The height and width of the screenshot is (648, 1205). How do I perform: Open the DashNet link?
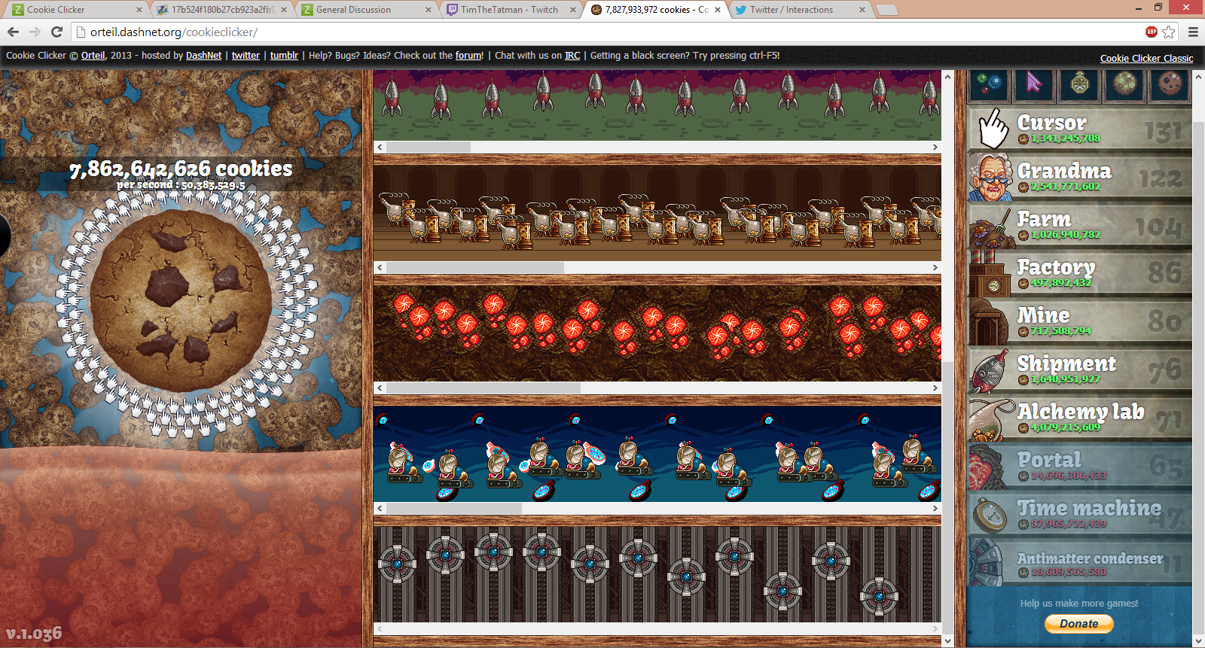(x=203, y=55)
